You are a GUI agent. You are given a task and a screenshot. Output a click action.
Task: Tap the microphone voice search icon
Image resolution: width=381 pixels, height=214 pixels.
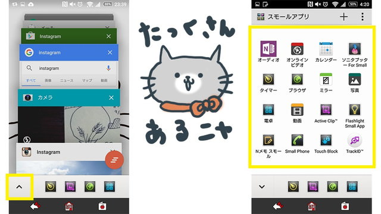[108, 68]
